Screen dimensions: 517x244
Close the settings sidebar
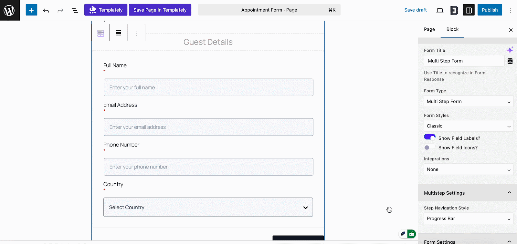tap(511, 30)
